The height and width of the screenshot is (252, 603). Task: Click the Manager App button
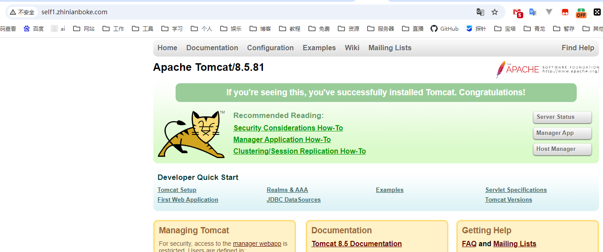coord(562,133)
